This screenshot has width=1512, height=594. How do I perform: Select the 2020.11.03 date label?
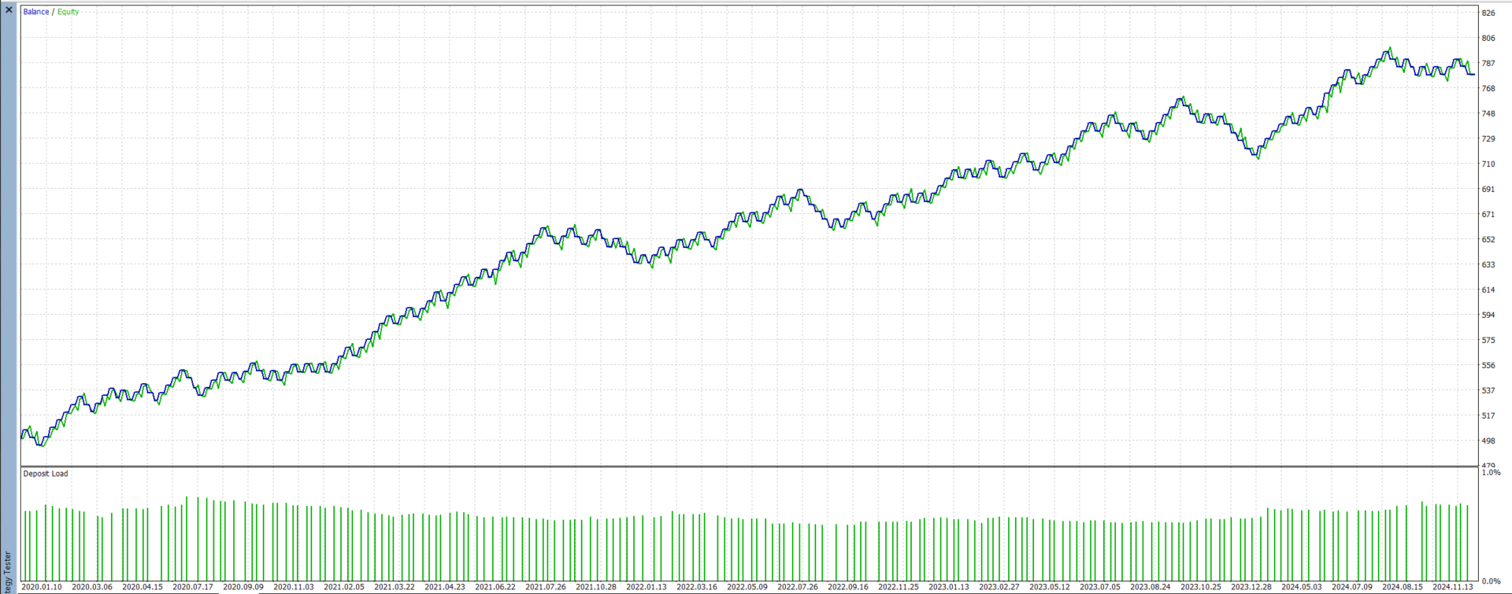click(x=294, y=587)
